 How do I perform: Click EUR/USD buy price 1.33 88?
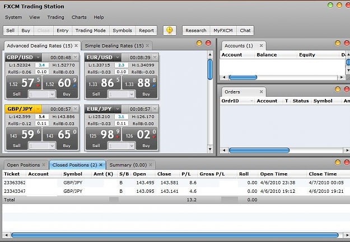click(x=140, y=83)
